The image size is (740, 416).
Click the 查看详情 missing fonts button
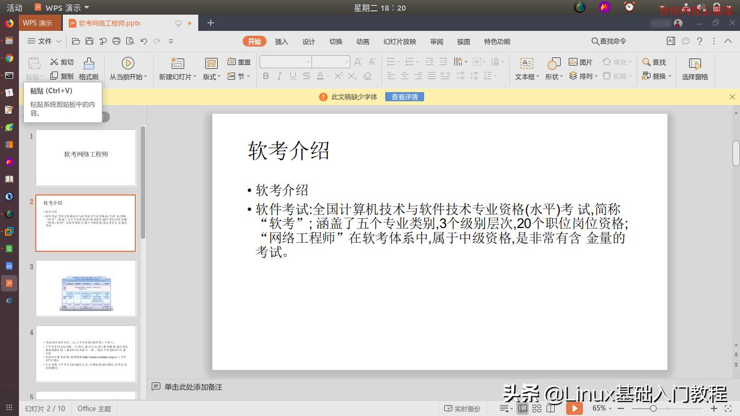(404, 96)
